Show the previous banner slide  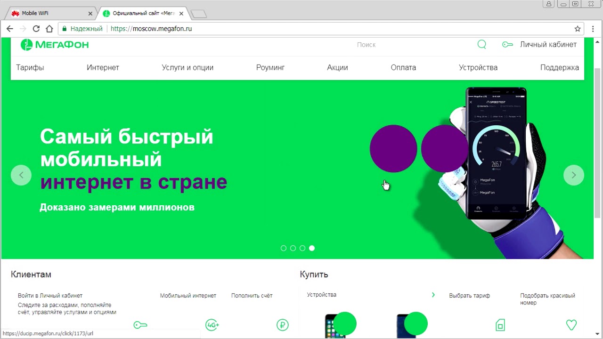pyautogui.click(x=21, y=175)
